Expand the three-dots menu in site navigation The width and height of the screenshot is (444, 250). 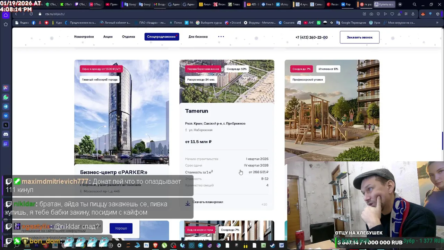(221, 36)
